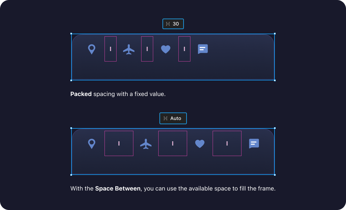Click the pink gap handle after the airplane icon

[x=147, y=49]
